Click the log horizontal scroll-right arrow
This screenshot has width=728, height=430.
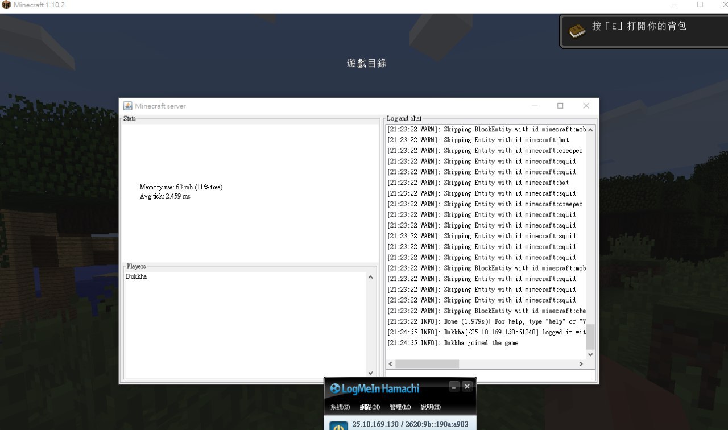point(581,364)
